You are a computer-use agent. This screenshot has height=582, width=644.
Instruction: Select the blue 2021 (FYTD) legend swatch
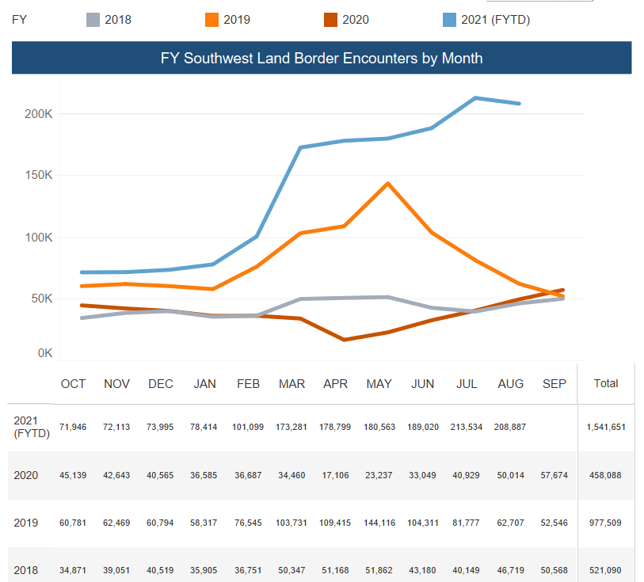click(x=449, y=20)
